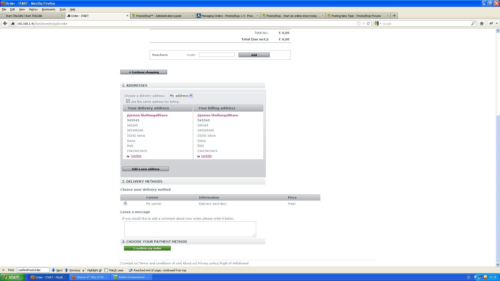This screenshot has height=281, width=500.
Task: Click the search magnifier icon
Action: pyautogui.click(x=473, y=23)
